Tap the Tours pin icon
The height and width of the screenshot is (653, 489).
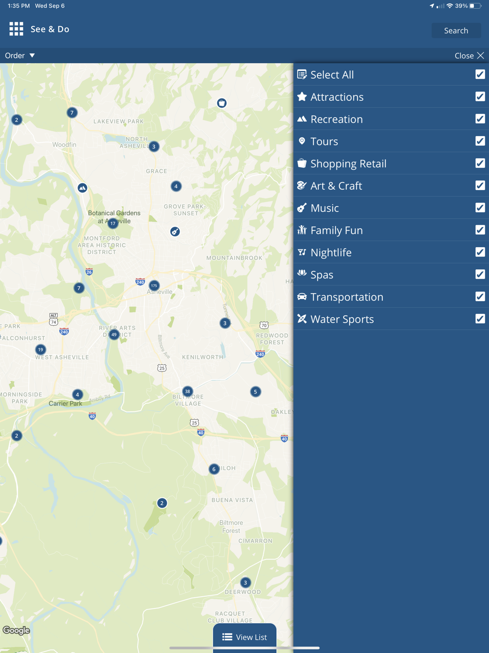coord(302,141)
